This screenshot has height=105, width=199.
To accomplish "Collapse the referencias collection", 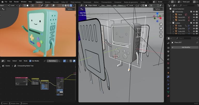I will pos(170,12).
